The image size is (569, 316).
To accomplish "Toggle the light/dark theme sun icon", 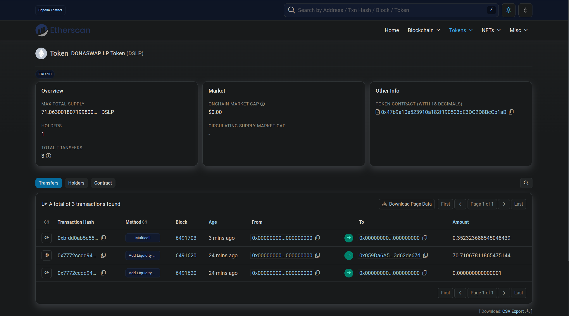I will [x=508, y=10].
